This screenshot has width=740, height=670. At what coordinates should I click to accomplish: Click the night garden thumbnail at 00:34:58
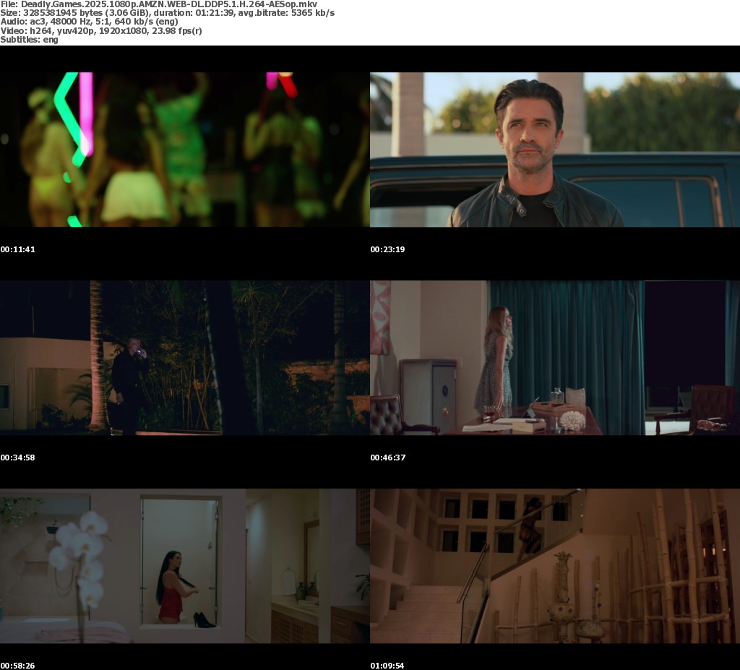coord(184,358)
